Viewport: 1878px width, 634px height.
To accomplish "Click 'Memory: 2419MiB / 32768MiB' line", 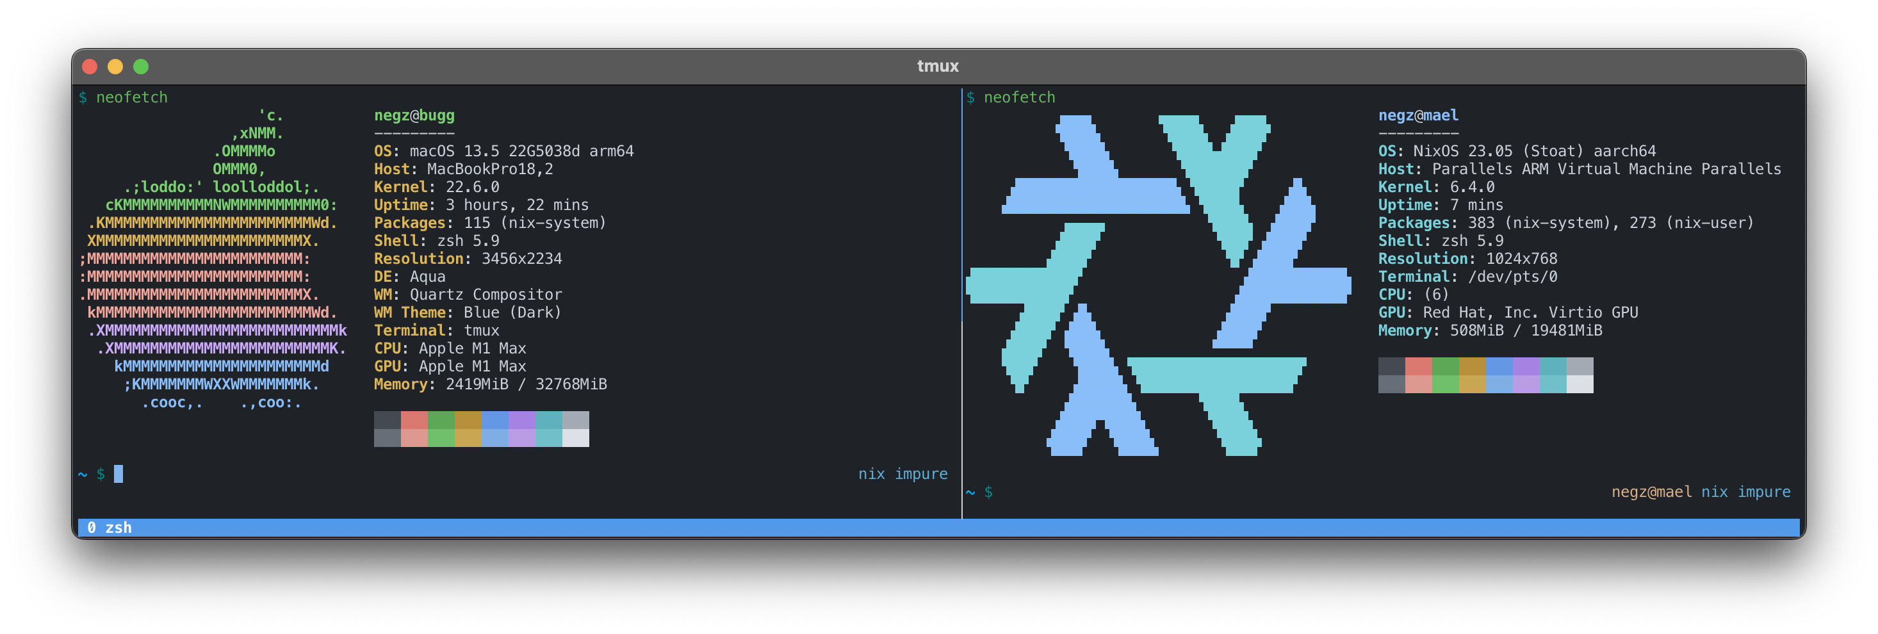I will point(491,384).
